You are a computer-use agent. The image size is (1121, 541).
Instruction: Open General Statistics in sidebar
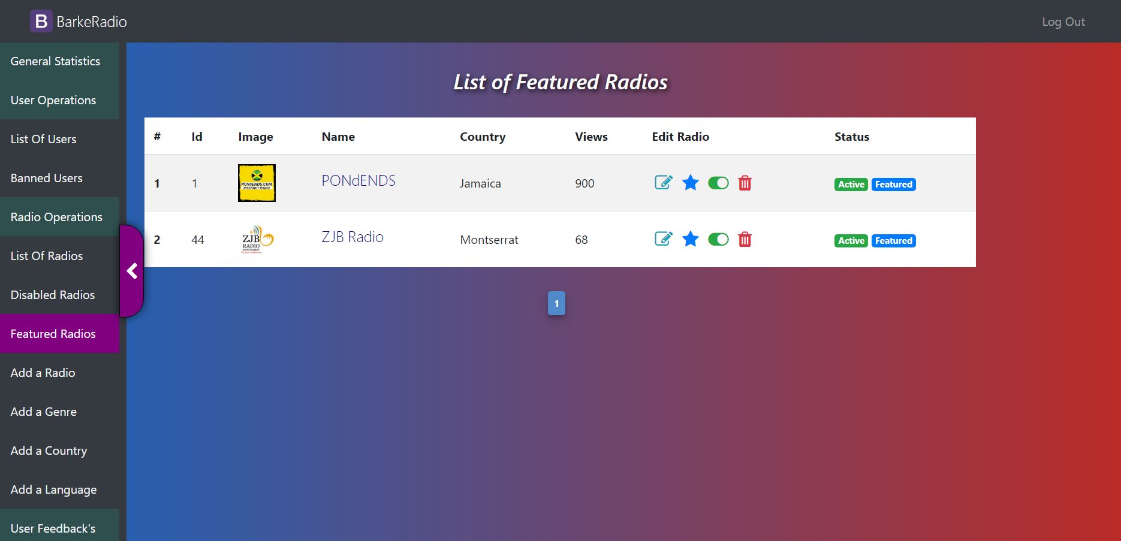[x=59, y=61]
